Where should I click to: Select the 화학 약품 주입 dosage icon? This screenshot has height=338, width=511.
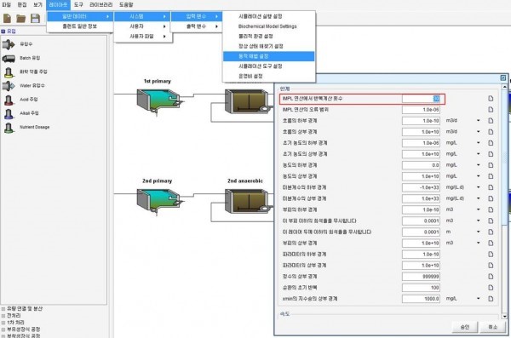(9, 72)
